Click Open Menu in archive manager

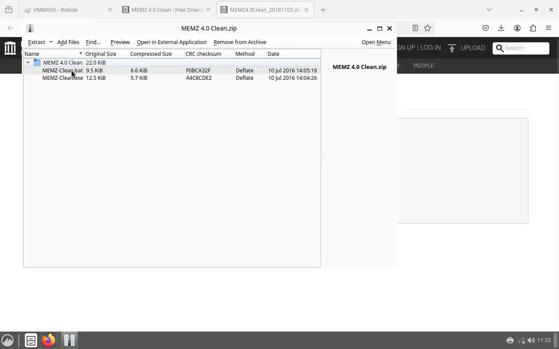click(376, 42)
